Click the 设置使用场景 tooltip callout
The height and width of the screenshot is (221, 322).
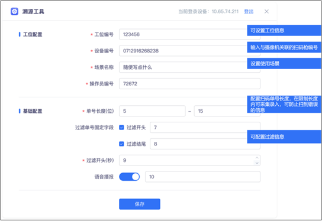pyautogui.click(x=284, y=64)
